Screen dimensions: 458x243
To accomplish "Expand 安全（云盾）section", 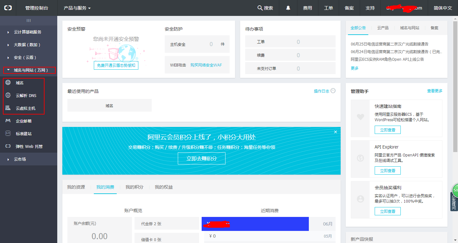I will [x=29, y=57].
